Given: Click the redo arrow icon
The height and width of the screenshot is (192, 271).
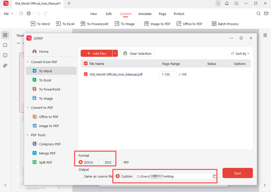Looking at the screenshot, I should pyautogui.click(x=46, y=14).
